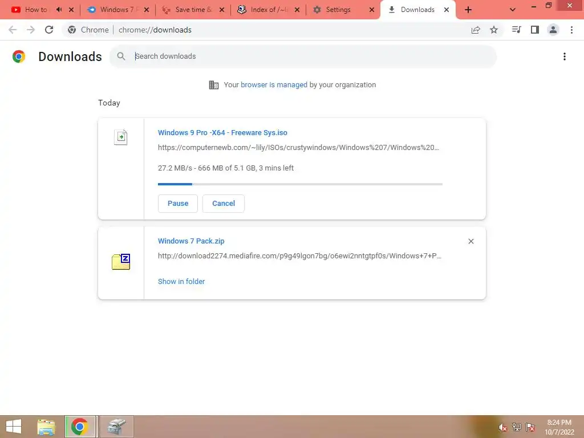Viewport: 584px width, 438px height.
Task: Bookmark this tab with the star icon
Action: pyautogui.click(x=494, y=30)
